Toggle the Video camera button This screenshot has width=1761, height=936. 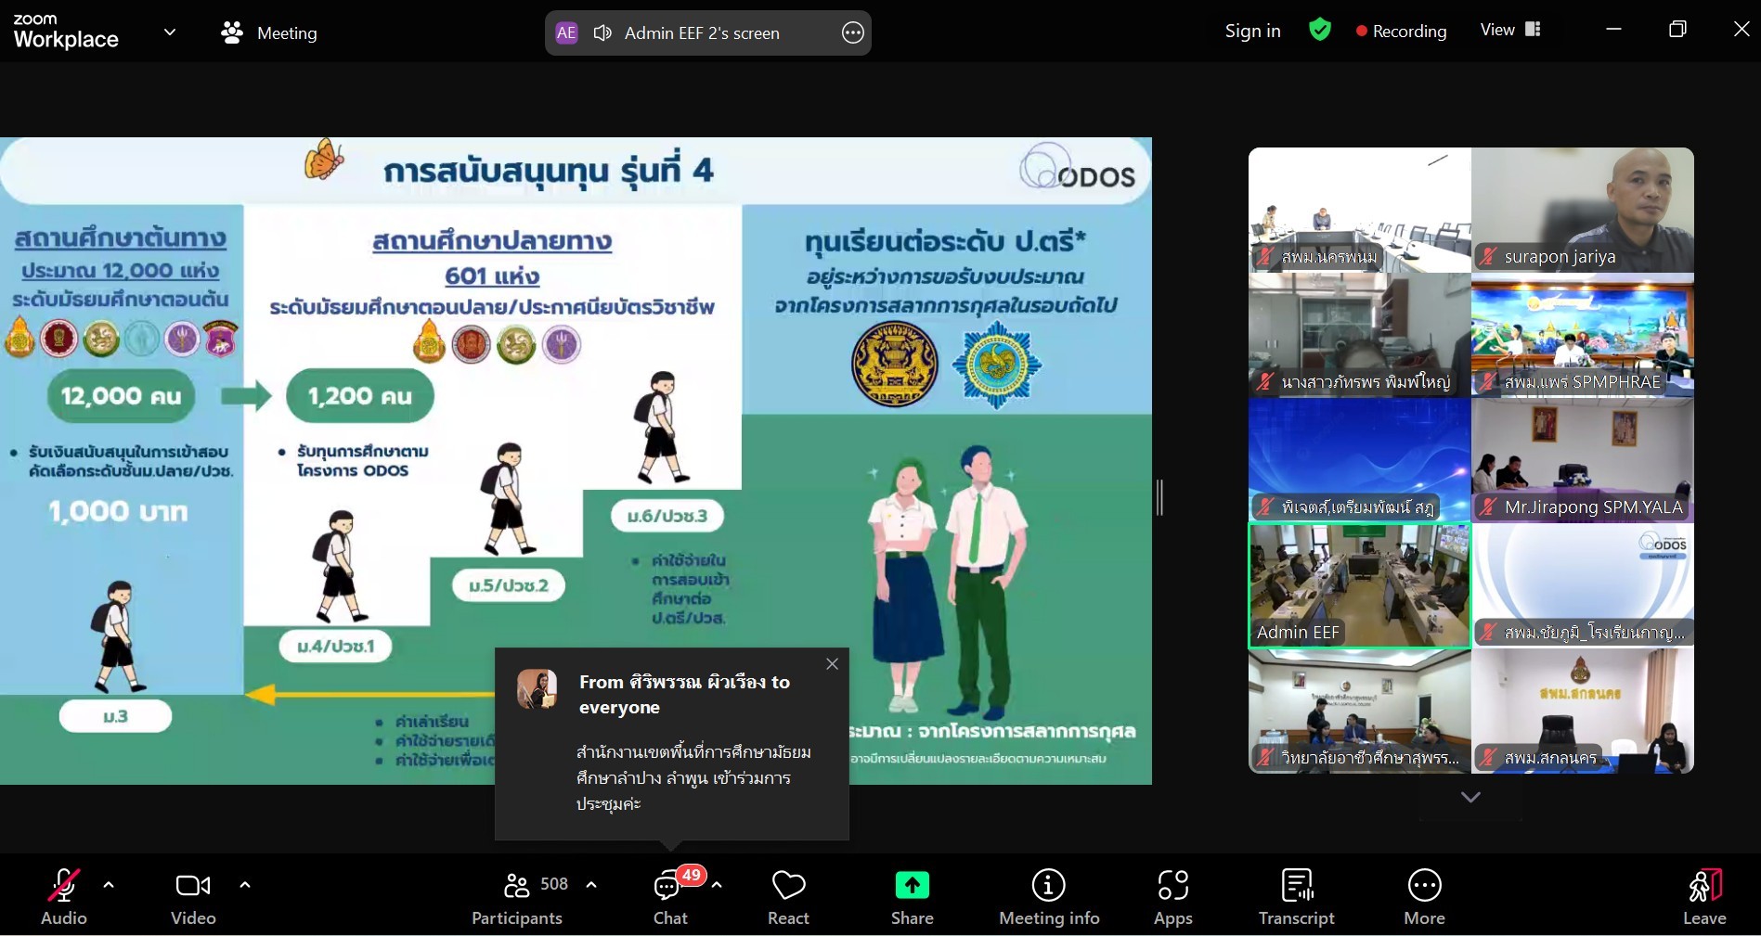tap(193, 896)
